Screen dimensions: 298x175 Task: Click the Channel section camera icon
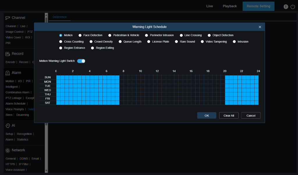point(8,18)
